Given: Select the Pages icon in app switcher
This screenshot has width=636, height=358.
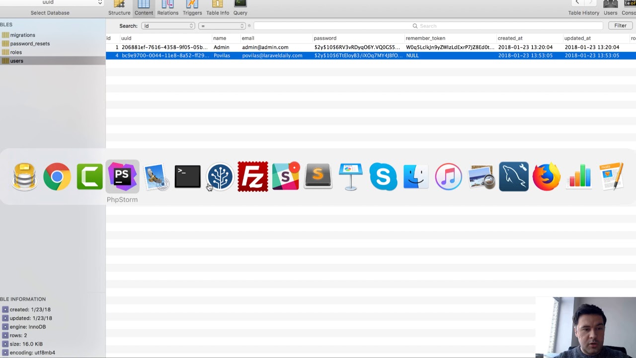Looking at the screenshot, I should click(612, 177).
